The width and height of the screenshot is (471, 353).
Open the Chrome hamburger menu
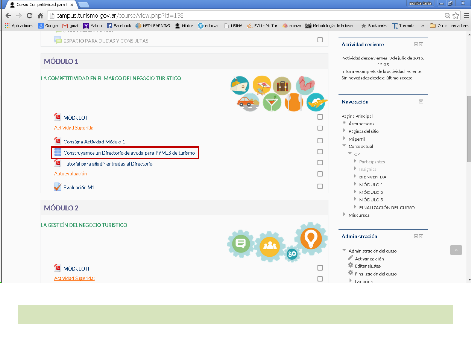click(466, 16)
